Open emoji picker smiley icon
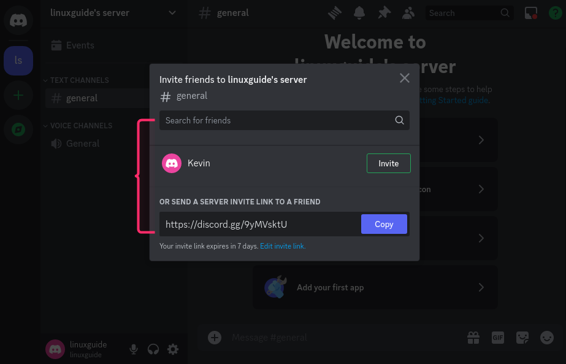The width and height of the screenshot is (566, 364). click(x=546, y=337)
